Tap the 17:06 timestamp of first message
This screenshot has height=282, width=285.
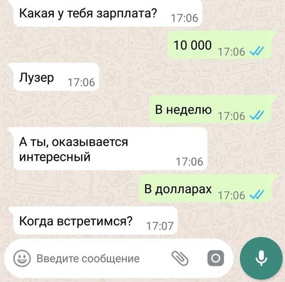[184, 18]
